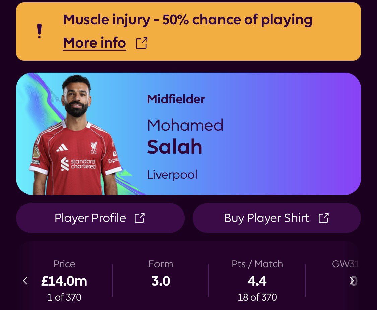Click the exclamation warning icon
This screenshot has height=310, width=377.
(x=40, y=31)
